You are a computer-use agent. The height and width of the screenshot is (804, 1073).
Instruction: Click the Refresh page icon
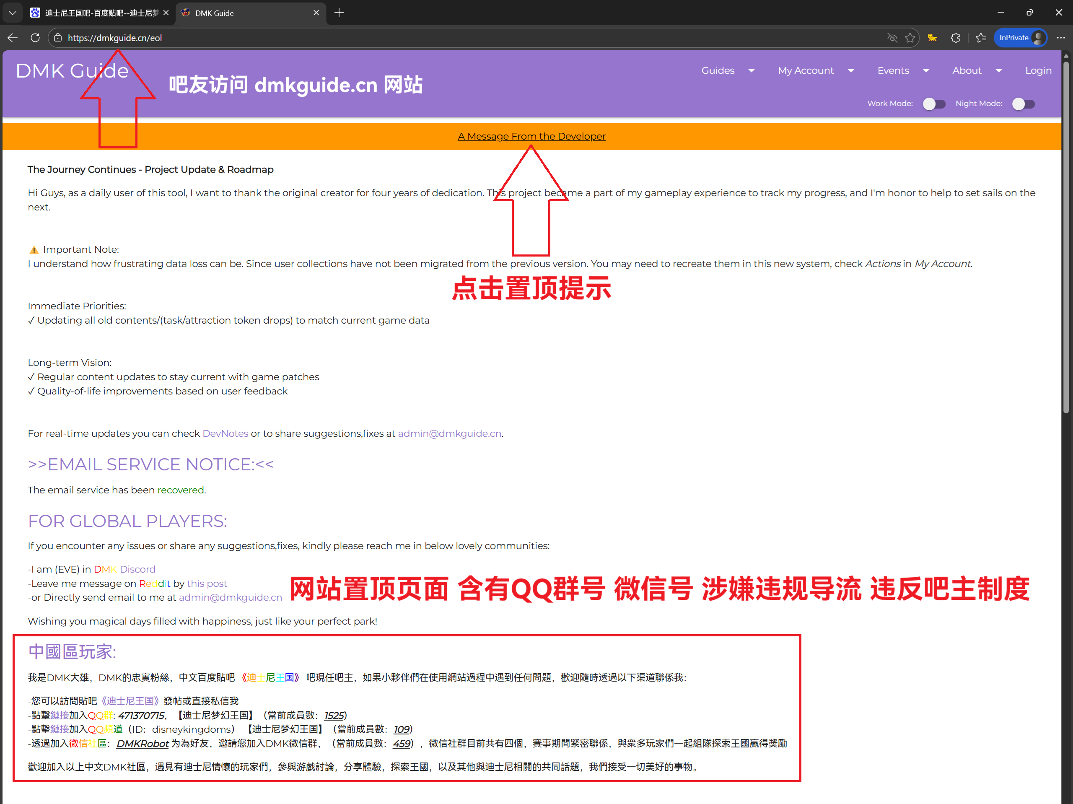pyautogui.click(x=35, y=38)
